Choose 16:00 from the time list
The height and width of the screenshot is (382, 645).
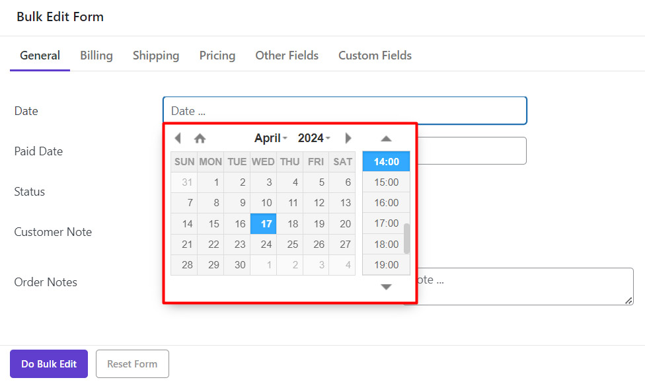pos(386,203)
